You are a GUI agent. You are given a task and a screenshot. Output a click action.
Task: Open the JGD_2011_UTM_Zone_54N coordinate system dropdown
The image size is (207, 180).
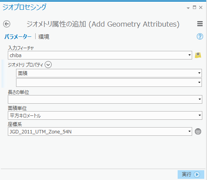[189, 131]
